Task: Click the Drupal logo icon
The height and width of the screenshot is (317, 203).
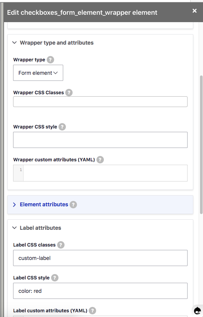Action: [197, 310]
